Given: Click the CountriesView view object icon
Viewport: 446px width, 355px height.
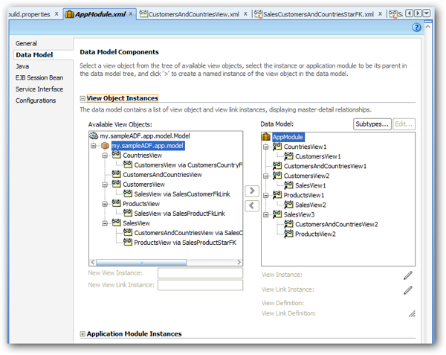Looking at the screenshot, I should point(117,155).
